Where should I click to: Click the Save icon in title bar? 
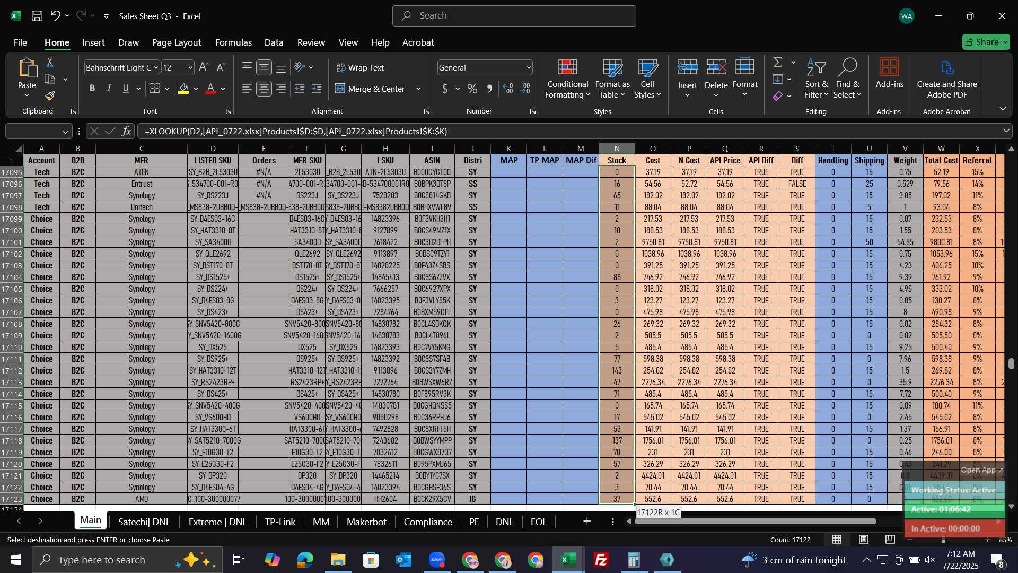37,16
